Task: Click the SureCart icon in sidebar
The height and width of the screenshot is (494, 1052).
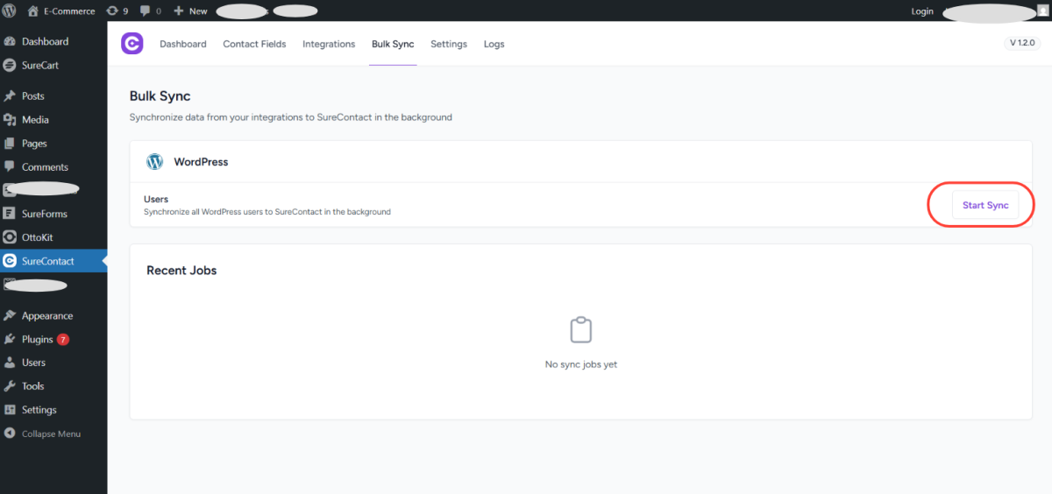Action: pos(10,65)
